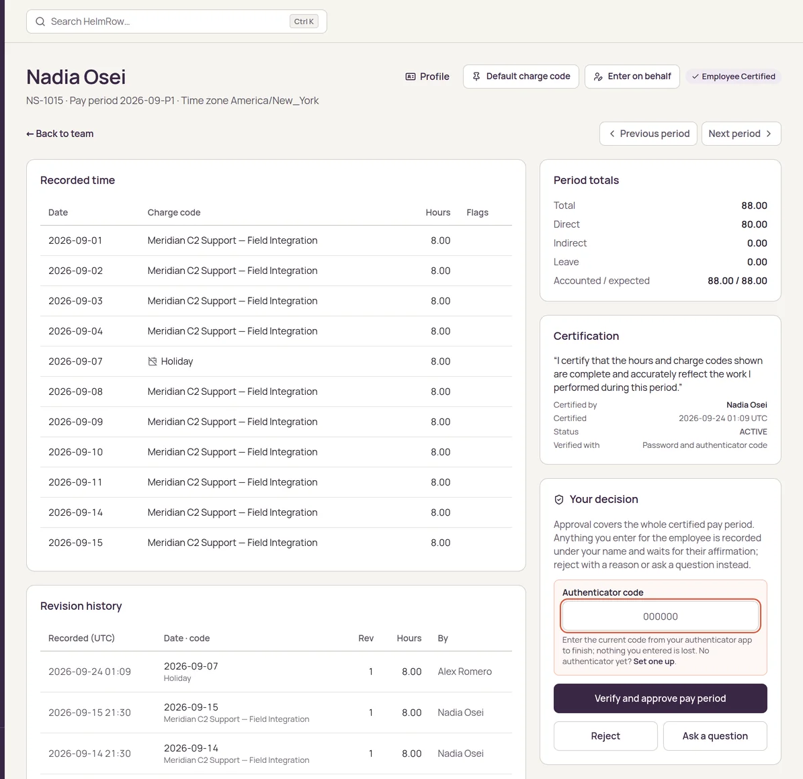Viewport: 803px width, 779px height.
Task: Select the 2026-09-01 date cell
Action: click(x=75, y=240)
